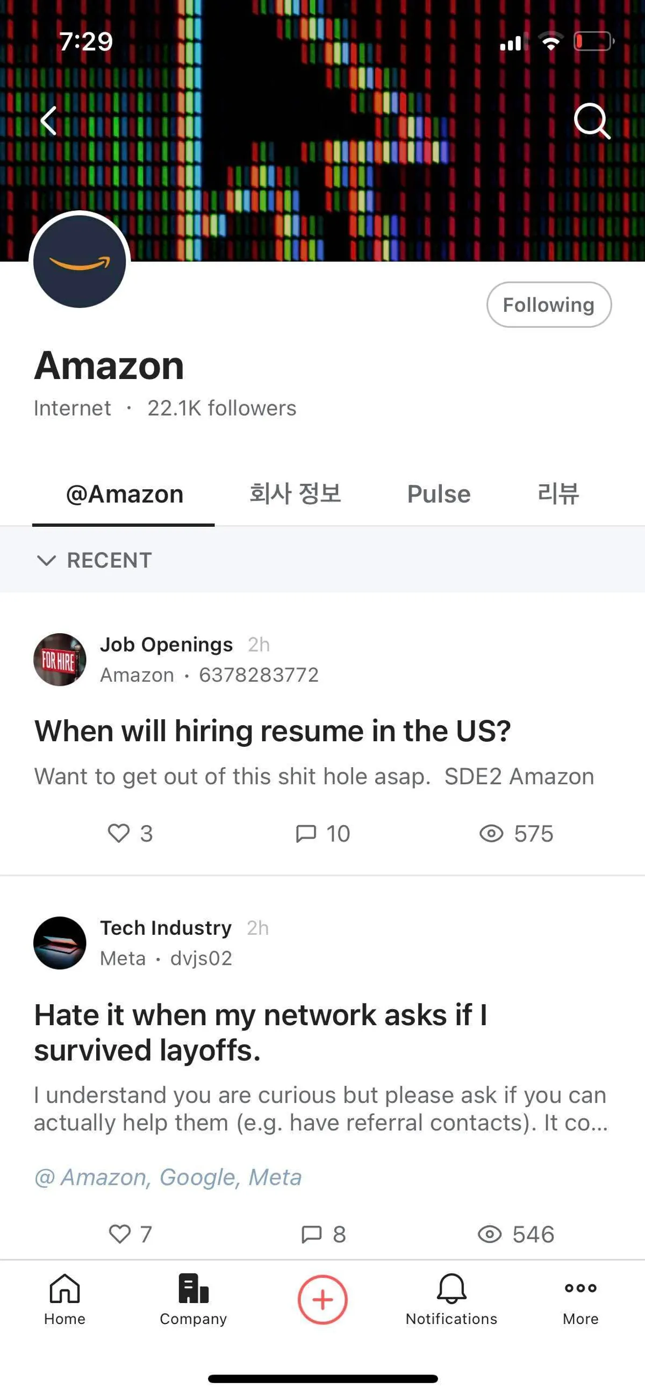The width and height of the screenshot is (645, 1396).
Task: Tap the Amazon logo avatar
Action: pos(80,261)
